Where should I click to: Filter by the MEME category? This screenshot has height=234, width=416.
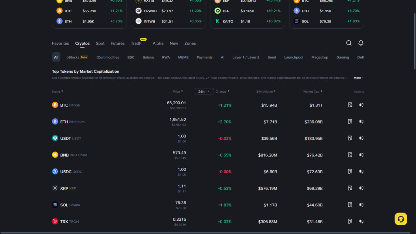coord(183,57)
